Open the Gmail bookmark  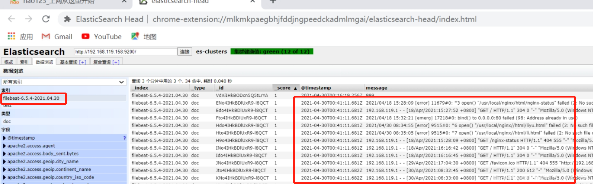(57, 36)
